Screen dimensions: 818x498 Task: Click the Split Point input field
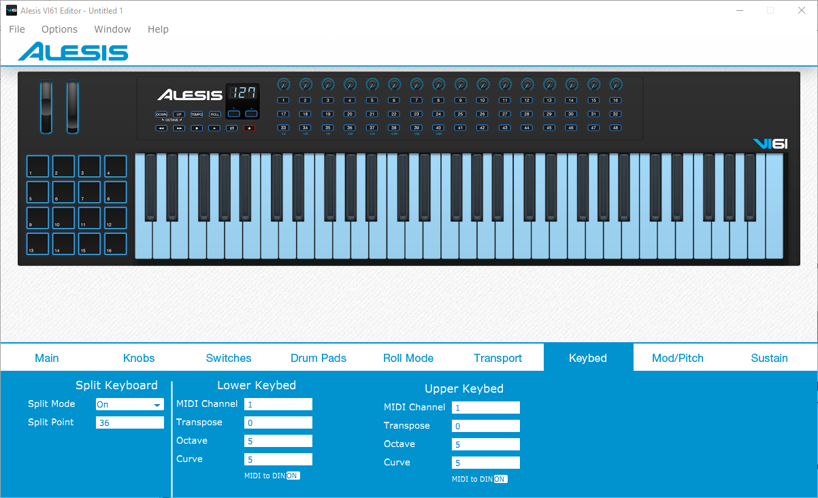click(x=130, y=422)
